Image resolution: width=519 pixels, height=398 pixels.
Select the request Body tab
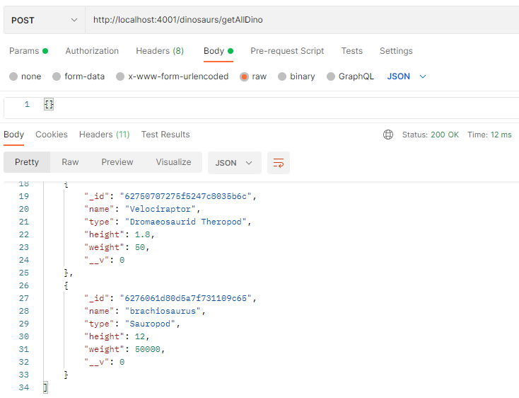click(218, 51)
